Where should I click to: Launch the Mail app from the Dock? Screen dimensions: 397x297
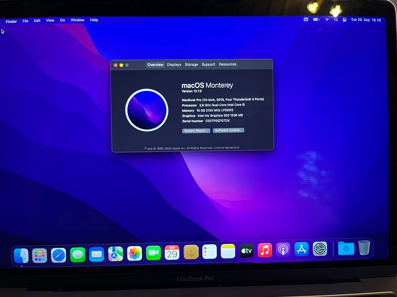pyautogui.click(x=96, y=255)
